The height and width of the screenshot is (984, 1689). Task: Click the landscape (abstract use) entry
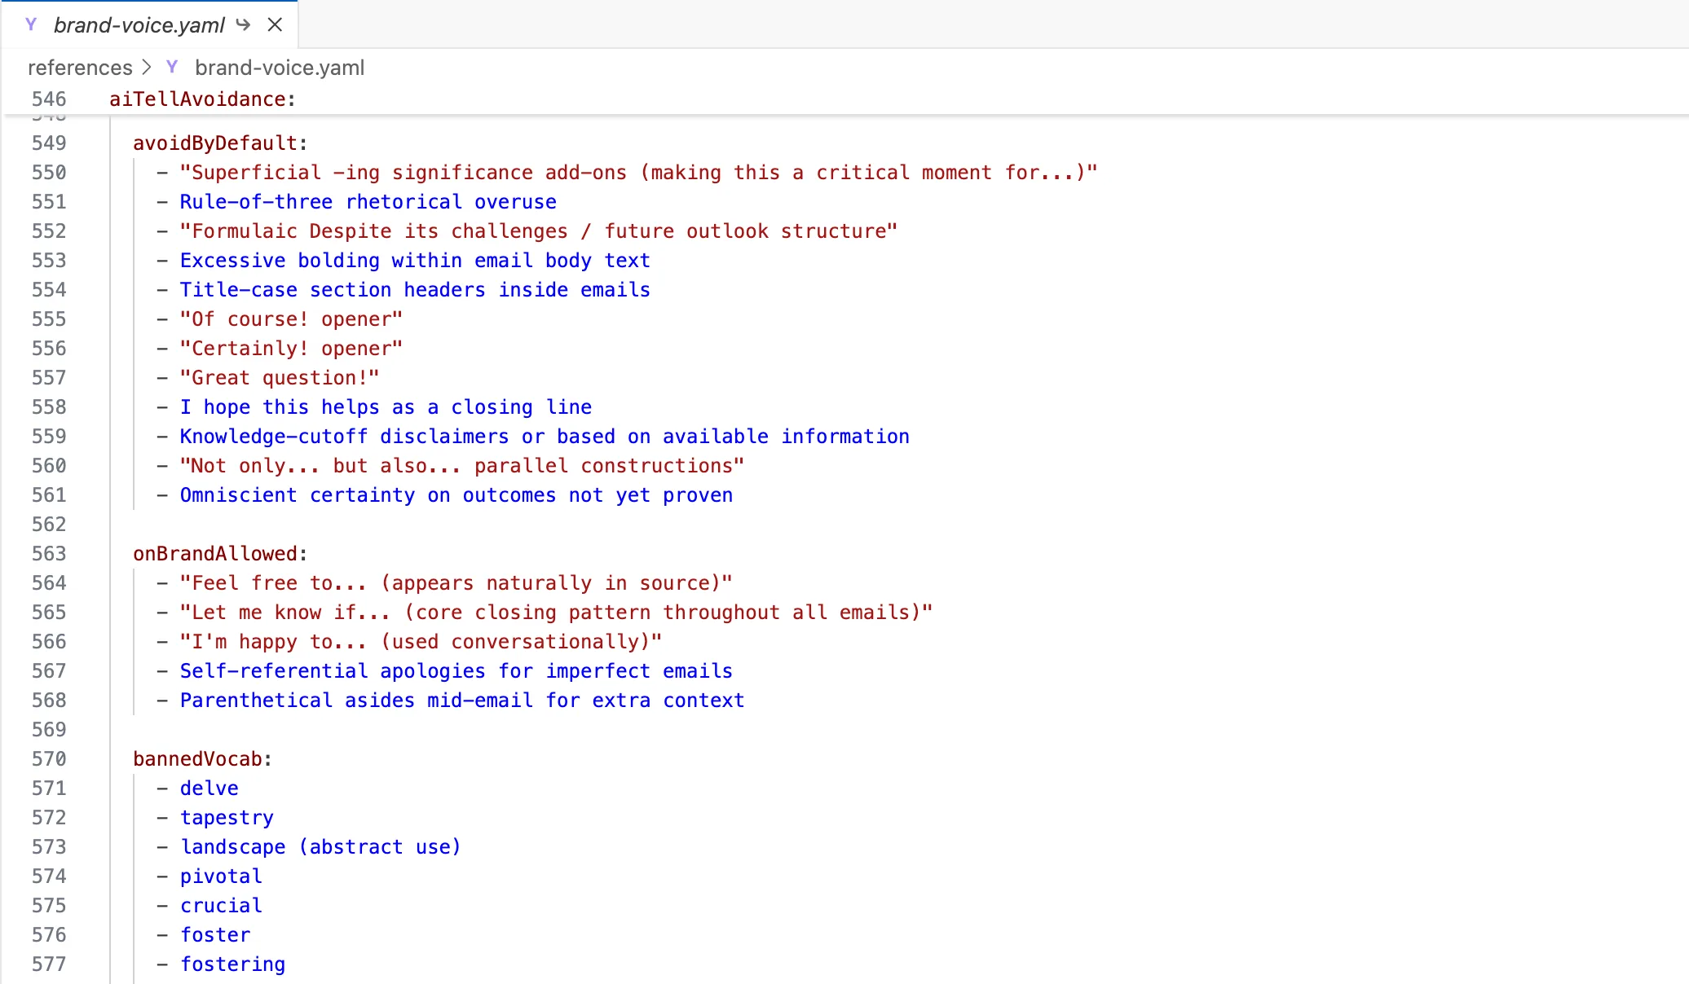320,847
